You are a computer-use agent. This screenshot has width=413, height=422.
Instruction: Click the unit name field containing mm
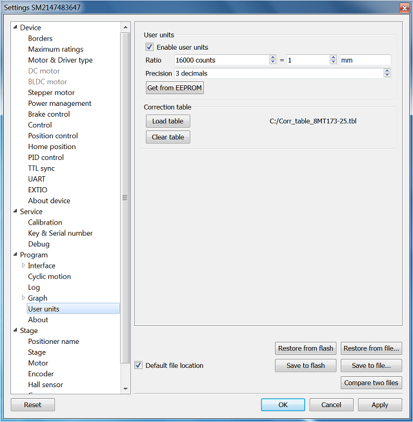tap(365, 60)
